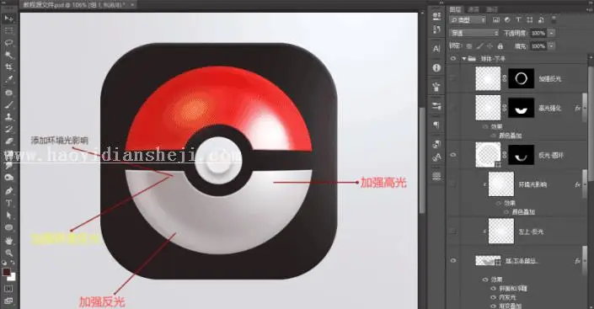The image size is (594, 309).
Task: Toggle 斜面和浮雕 effect visibility
Action: pos(493,288)
